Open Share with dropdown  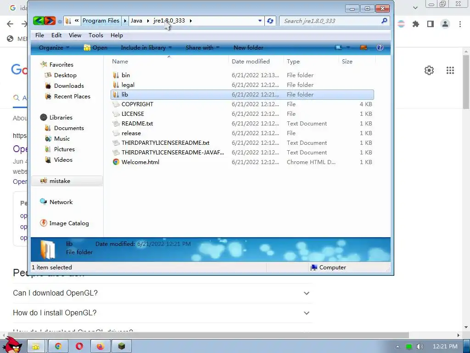click(202, 47)
